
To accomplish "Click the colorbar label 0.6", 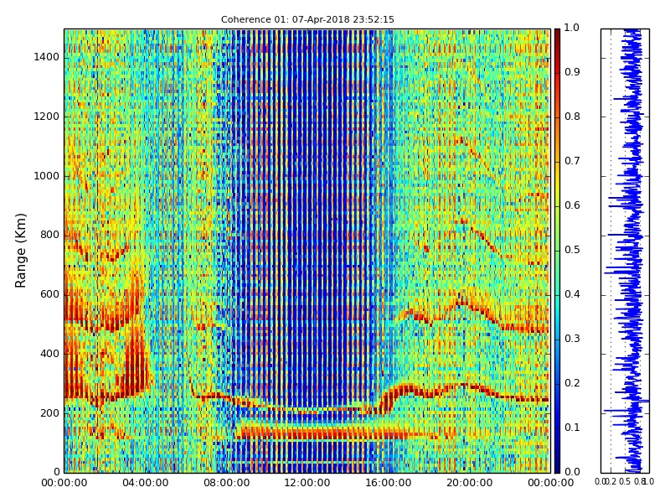I will (572, 205).
